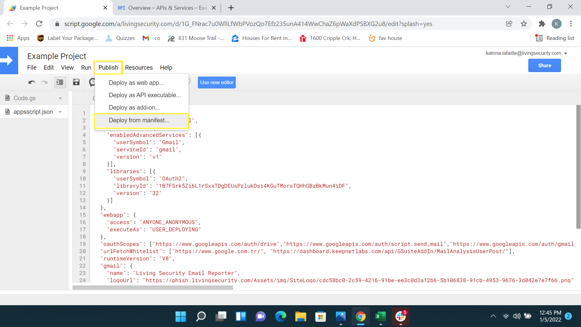Open the 1600 Cripple Crk bookmark
The width and height of the screenshot is (581, 327).
(330, 38)
